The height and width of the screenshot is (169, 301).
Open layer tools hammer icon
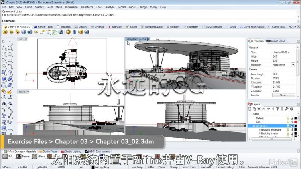pos(287,109)
